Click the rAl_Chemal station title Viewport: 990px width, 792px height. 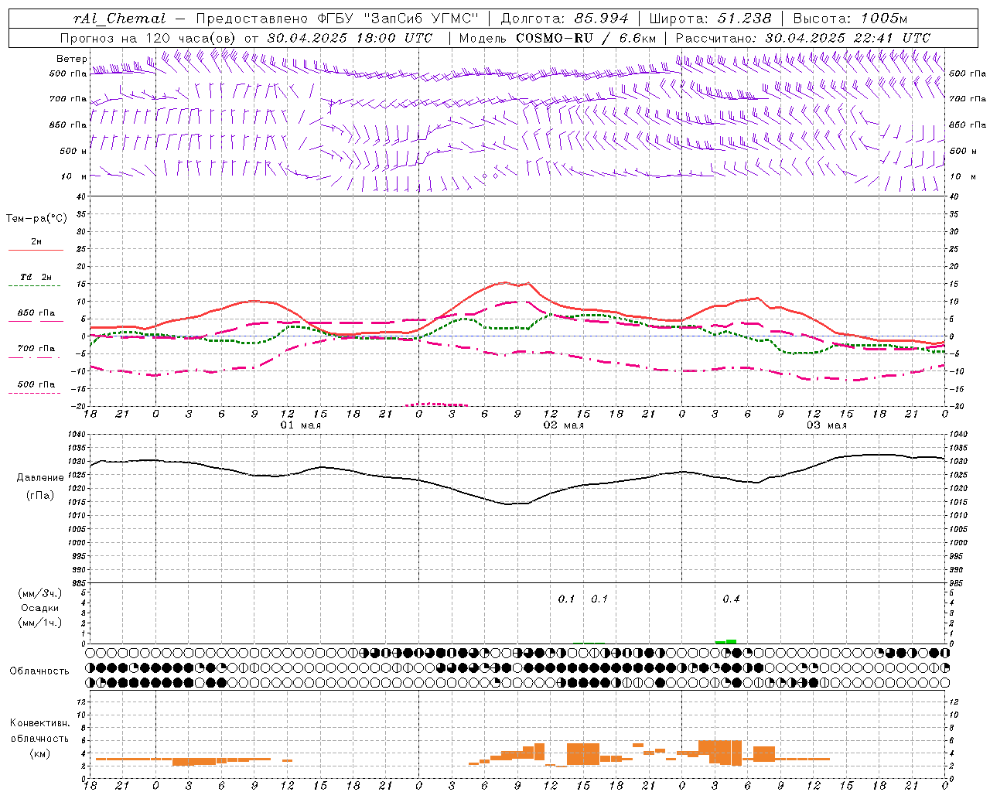(x=119, y=19)
